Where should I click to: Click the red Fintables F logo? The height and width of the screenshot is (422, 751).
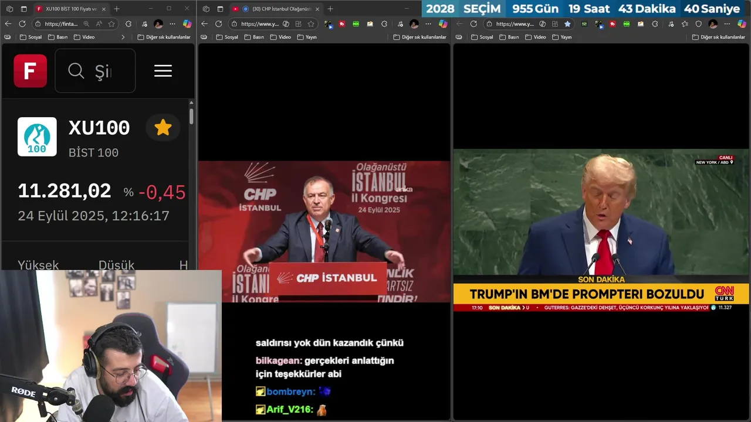[31, 71]
